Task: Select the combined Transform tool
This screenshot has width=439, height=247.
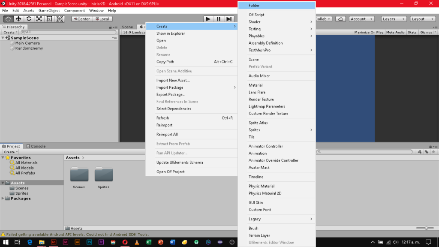Action: [60, 19]
